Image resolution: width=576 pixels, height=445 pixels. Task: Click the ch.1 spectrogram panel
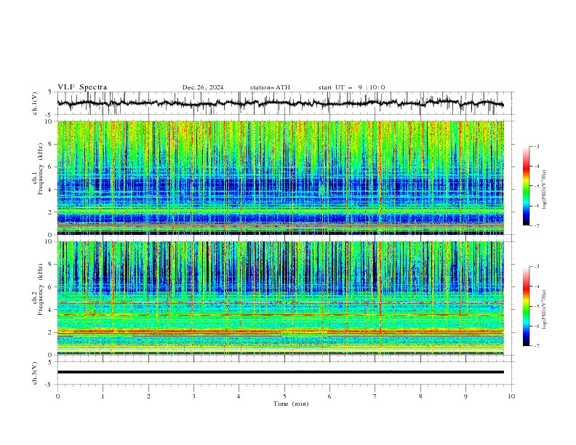pyautogui.click(x=280, y=177)
